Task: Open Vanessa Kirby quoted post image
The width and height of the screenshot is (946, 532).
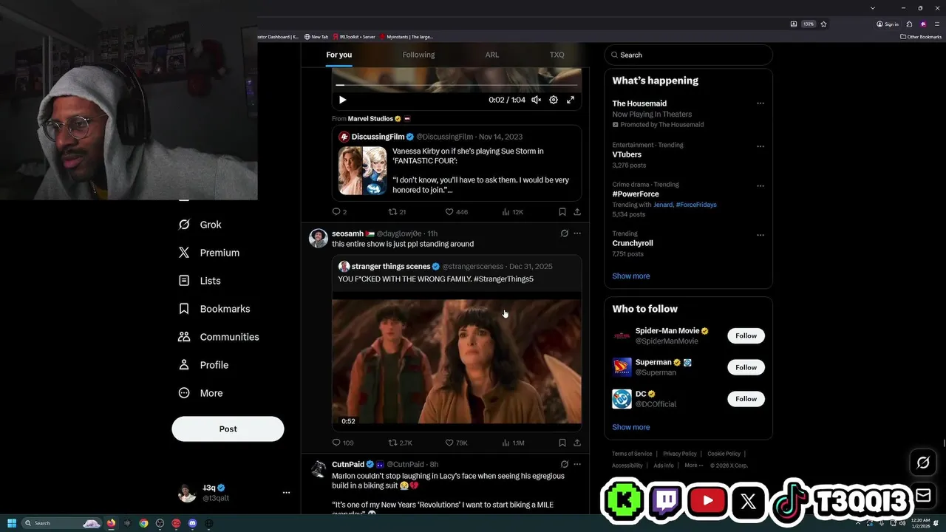Action: pos(363,171)
